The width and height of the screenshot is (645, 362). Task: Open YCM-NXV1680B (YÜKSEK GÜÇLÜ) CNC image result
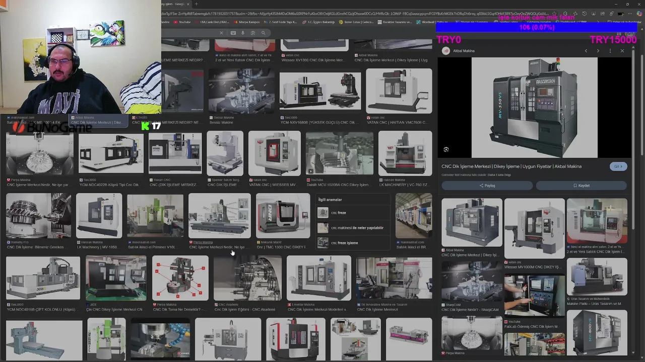click(x=320, y=91)
